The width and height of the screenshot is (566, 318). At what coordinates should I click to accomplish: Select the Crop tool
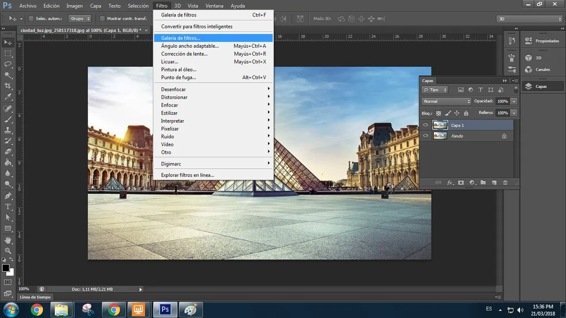click(x=8, y=86)
